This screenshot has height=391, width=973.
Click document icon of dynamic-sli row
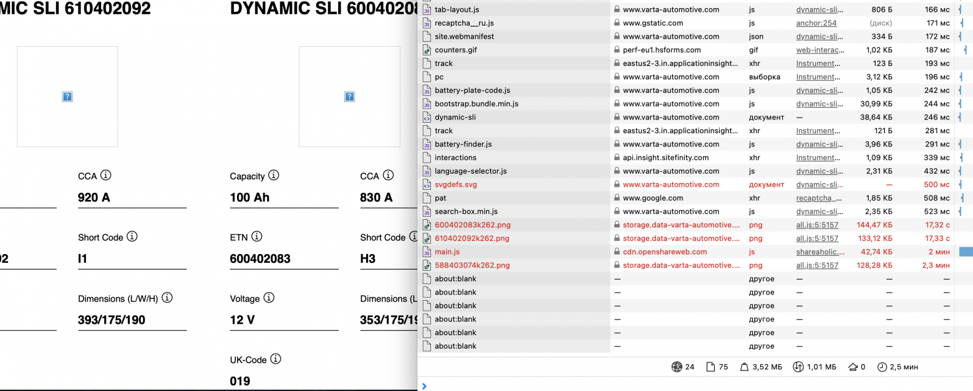tap(427, 117)
